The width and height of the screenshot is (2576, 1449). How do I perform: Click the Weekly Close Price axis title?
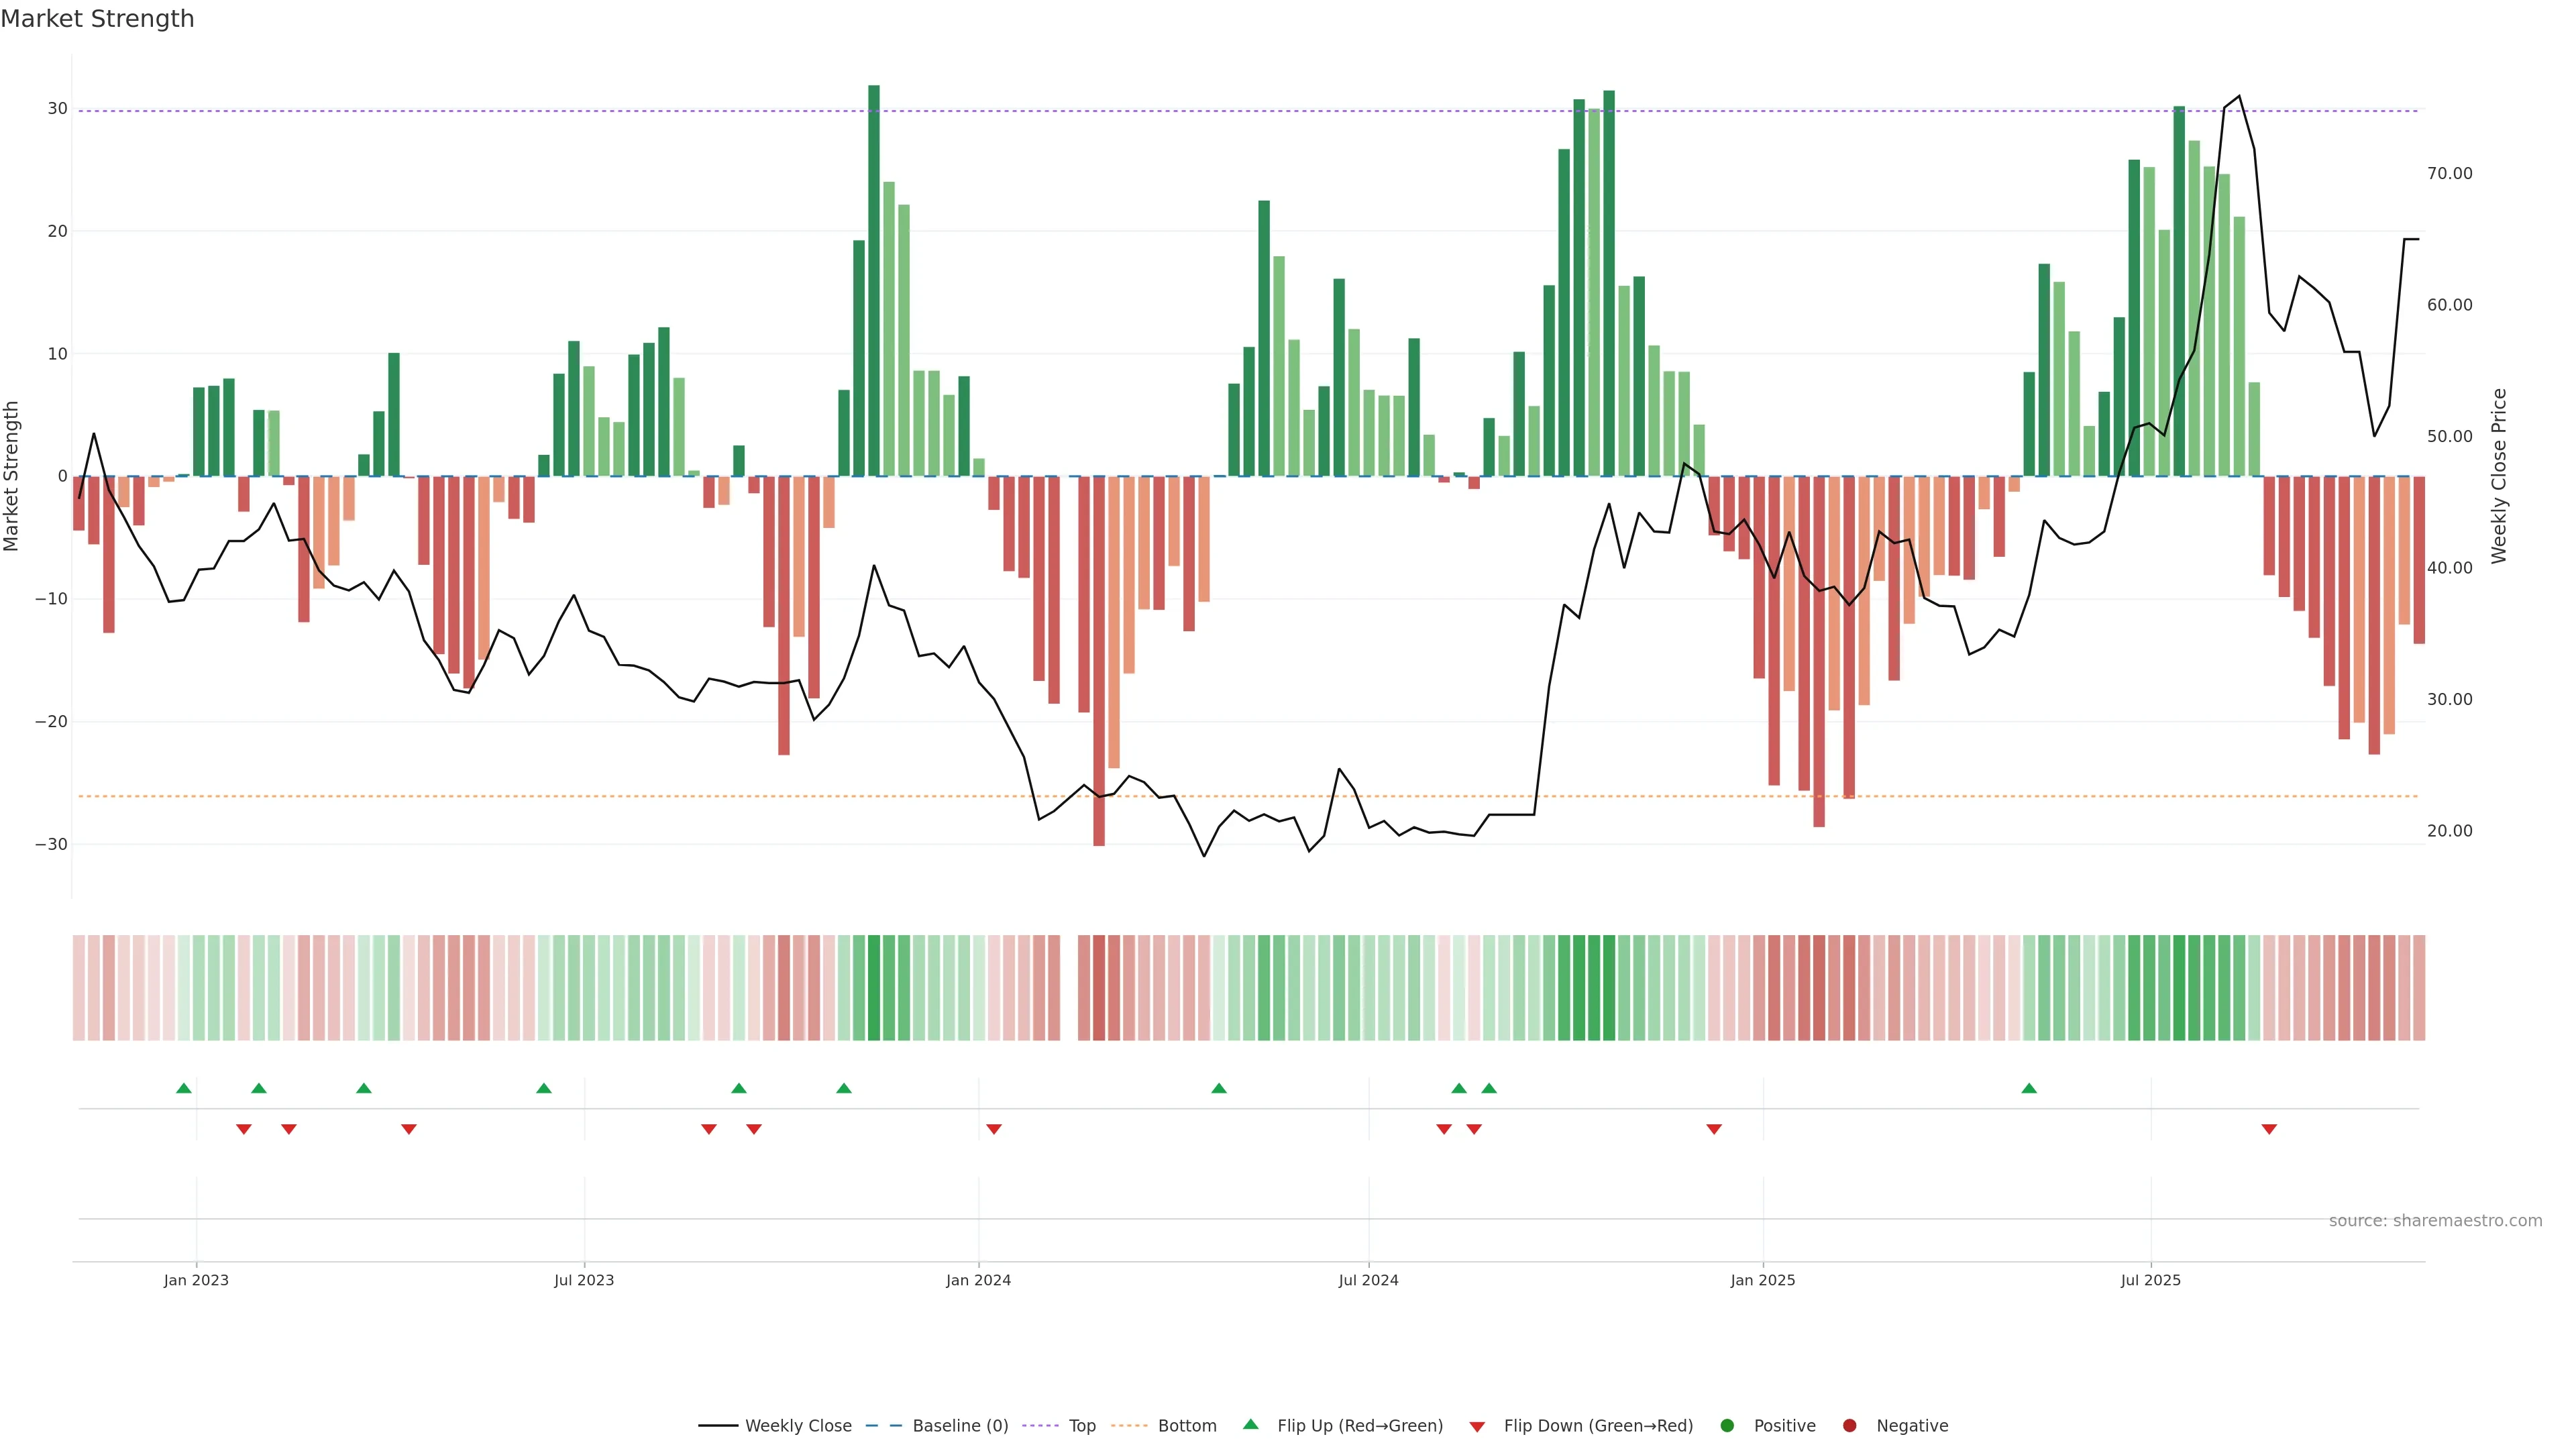point(2499,476)
